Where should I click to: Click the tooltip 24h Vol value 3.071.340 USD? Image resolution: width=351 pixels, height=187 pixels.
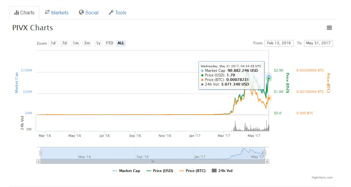coord(235,85)
